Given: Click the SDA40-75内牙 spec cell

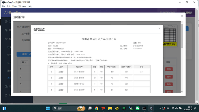Looking at the screenshot, I should (79, 84).
